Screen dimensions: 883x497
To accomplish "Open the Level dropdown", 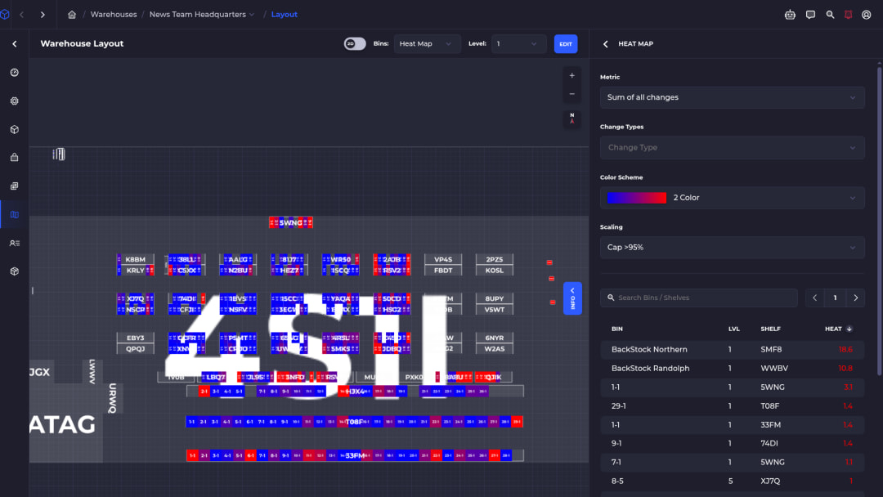I will tap(518, 44).
